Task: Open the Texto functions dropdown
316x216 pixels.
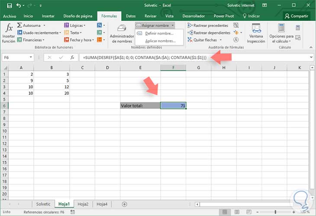Action: [73, 32]
